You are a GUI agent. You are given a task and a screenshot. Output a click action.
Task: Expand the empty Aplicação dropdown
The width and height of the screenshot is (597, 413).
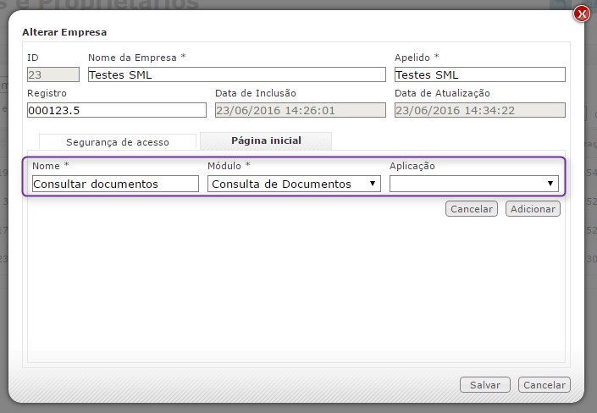[473, 184]
